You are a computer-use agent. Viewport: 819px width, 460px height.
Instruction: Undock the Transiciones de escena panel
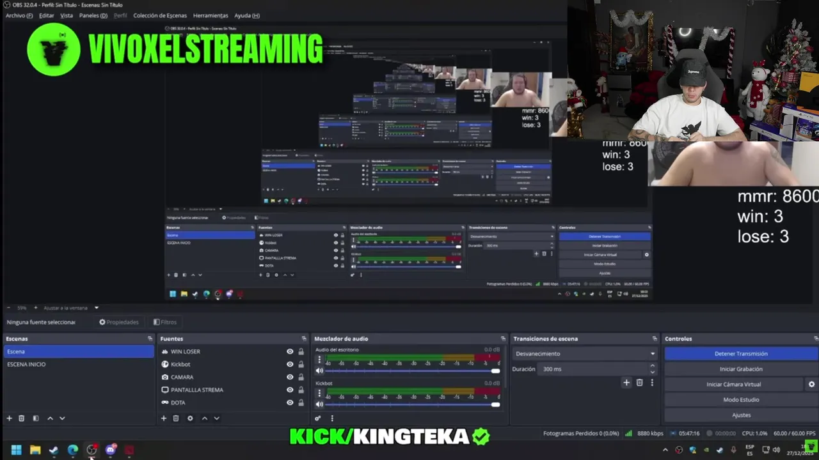click(x=654, y=339)
